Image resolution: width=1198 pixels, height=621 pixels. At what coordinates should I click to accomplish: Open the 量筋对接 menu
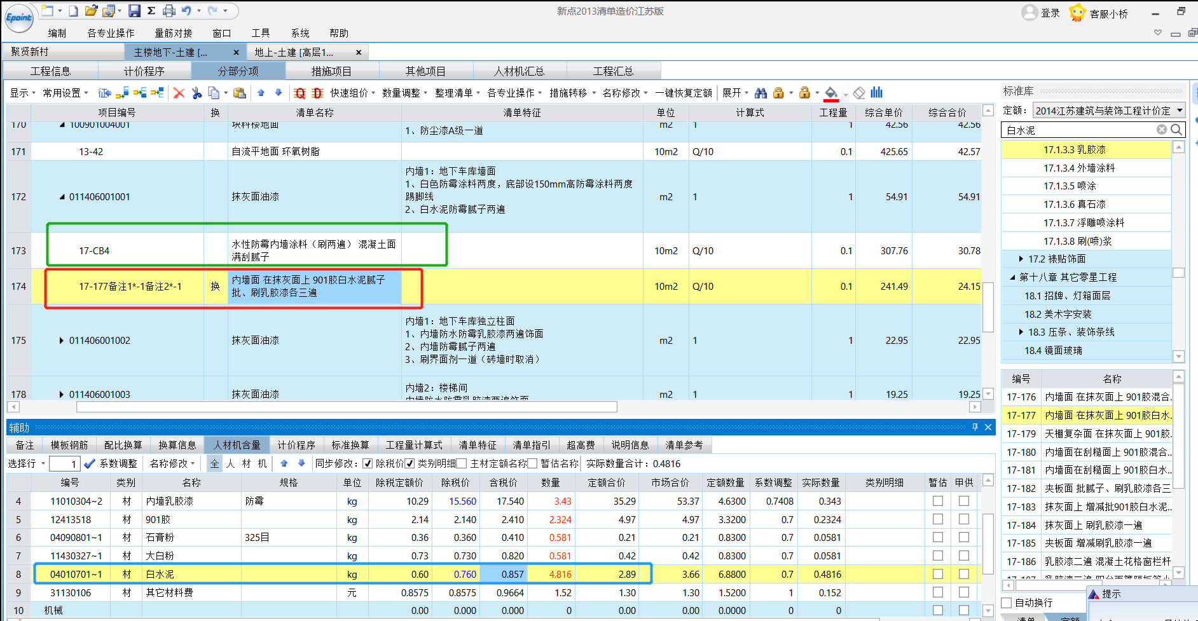click(x=174, y=33)
